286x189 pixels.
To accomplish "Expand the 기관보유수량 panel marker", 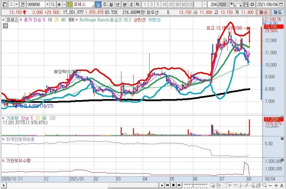I will (x=3, y=161).
